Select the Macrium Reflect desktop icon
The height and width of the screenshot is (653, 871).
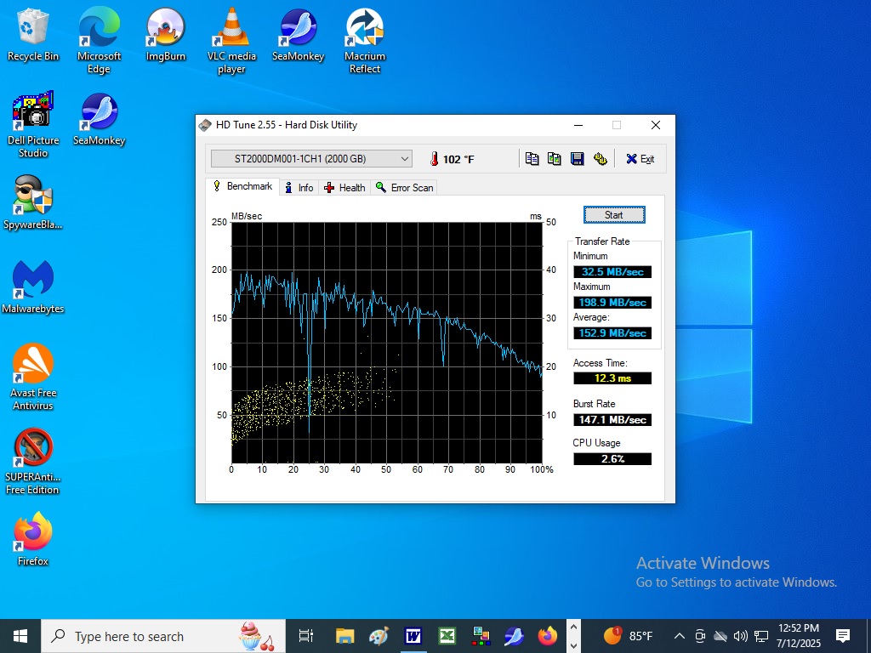click(x=364, y=41)
